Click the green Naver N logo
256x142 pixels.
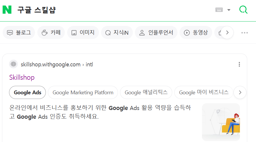(x=7, y=10)
